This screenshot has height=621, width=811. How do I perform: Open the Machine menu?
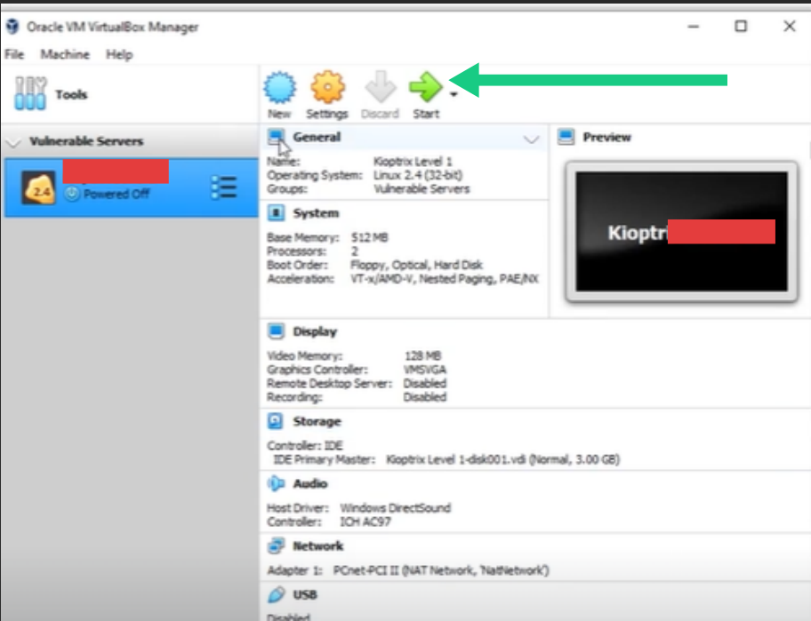click(65, 54)
